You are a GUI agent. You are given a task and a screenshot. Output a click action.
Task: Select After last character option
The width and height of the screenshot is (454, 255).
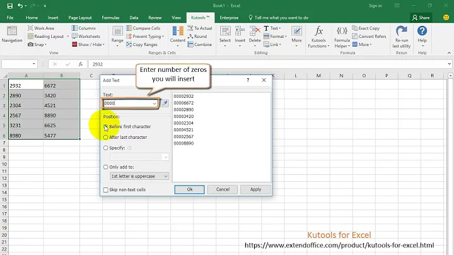click(106, 137)
